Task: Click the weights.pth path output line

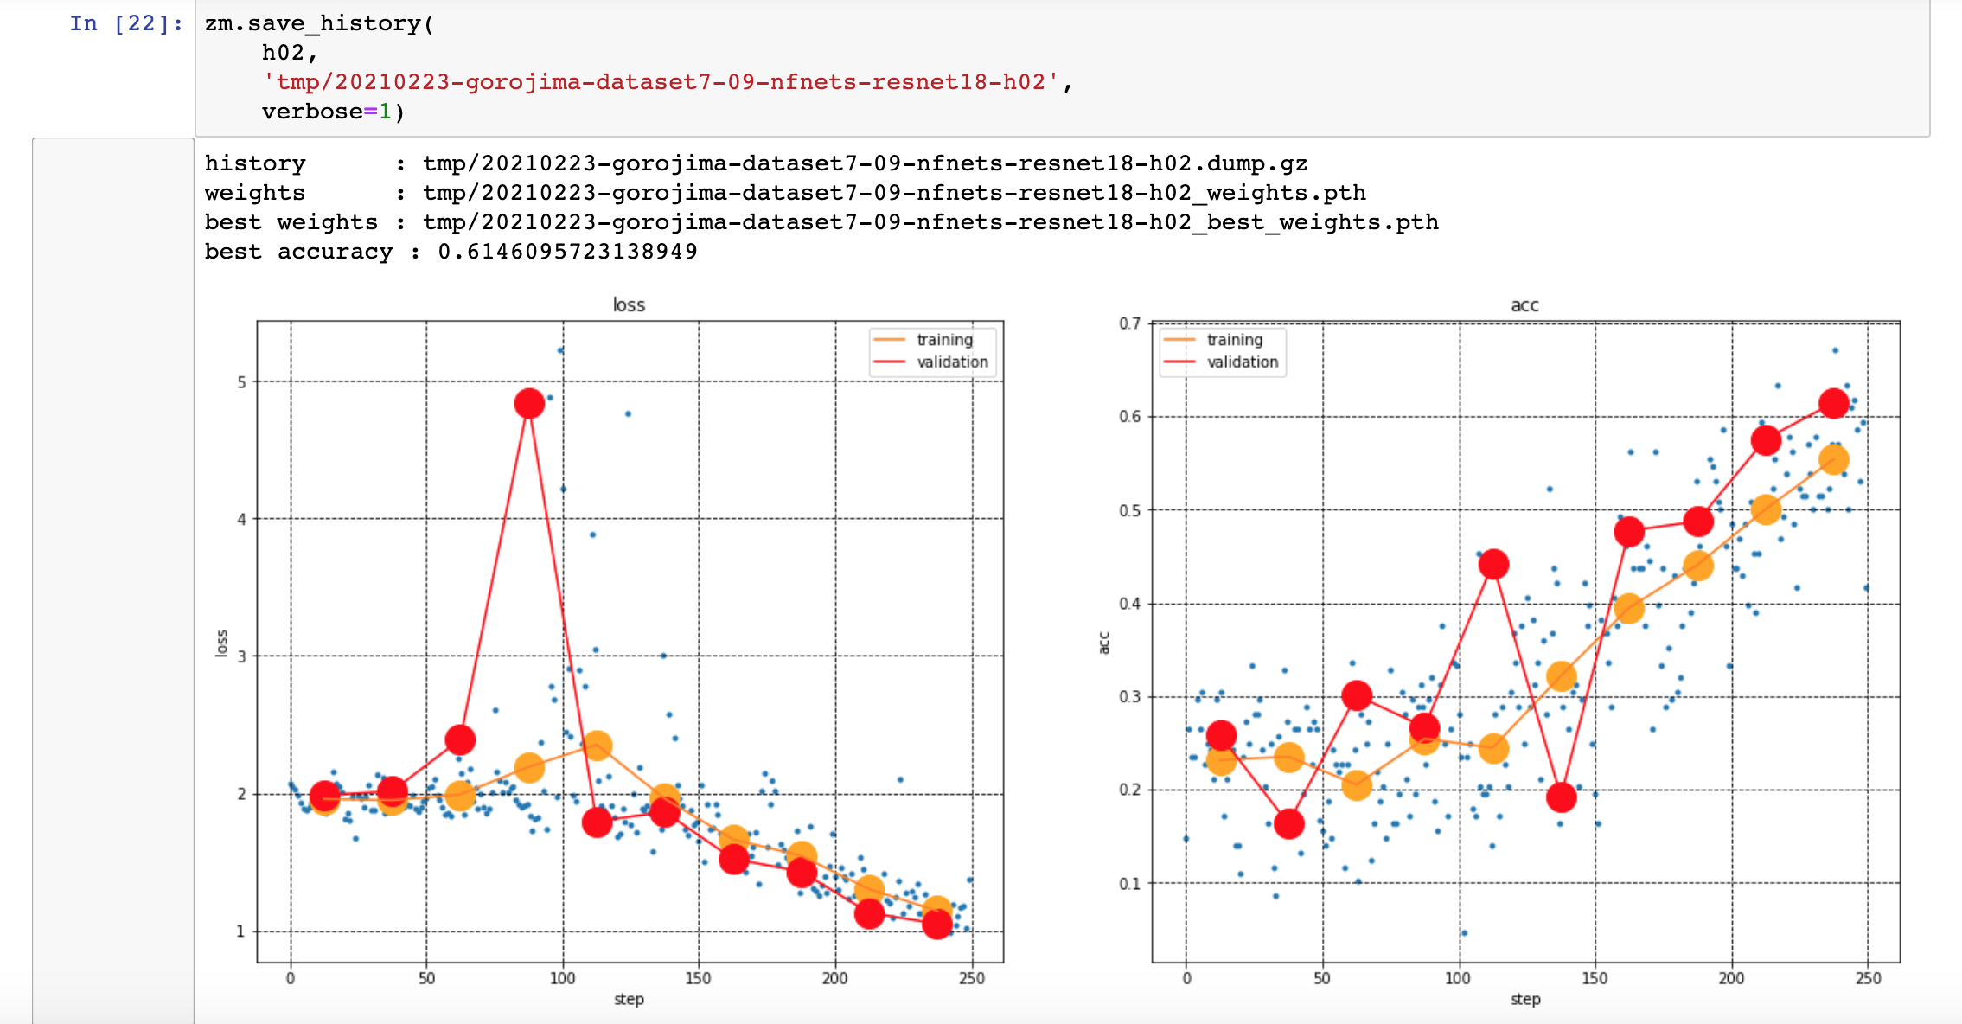Action: point(893,193)
